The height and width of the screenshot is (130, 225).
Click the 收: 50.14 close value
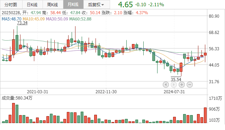(91, 13)
